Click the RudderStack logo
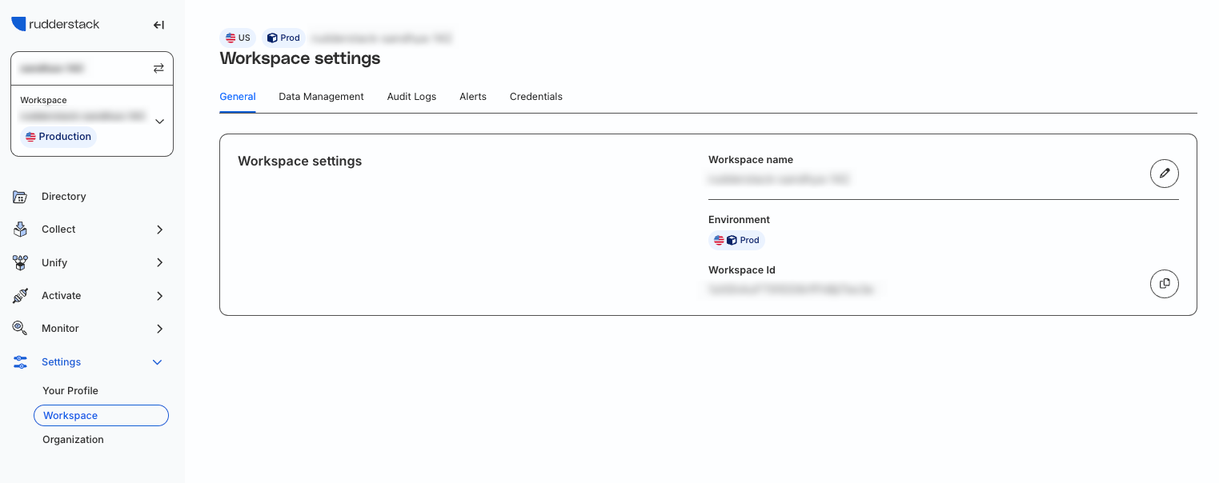 coord(55,24)
